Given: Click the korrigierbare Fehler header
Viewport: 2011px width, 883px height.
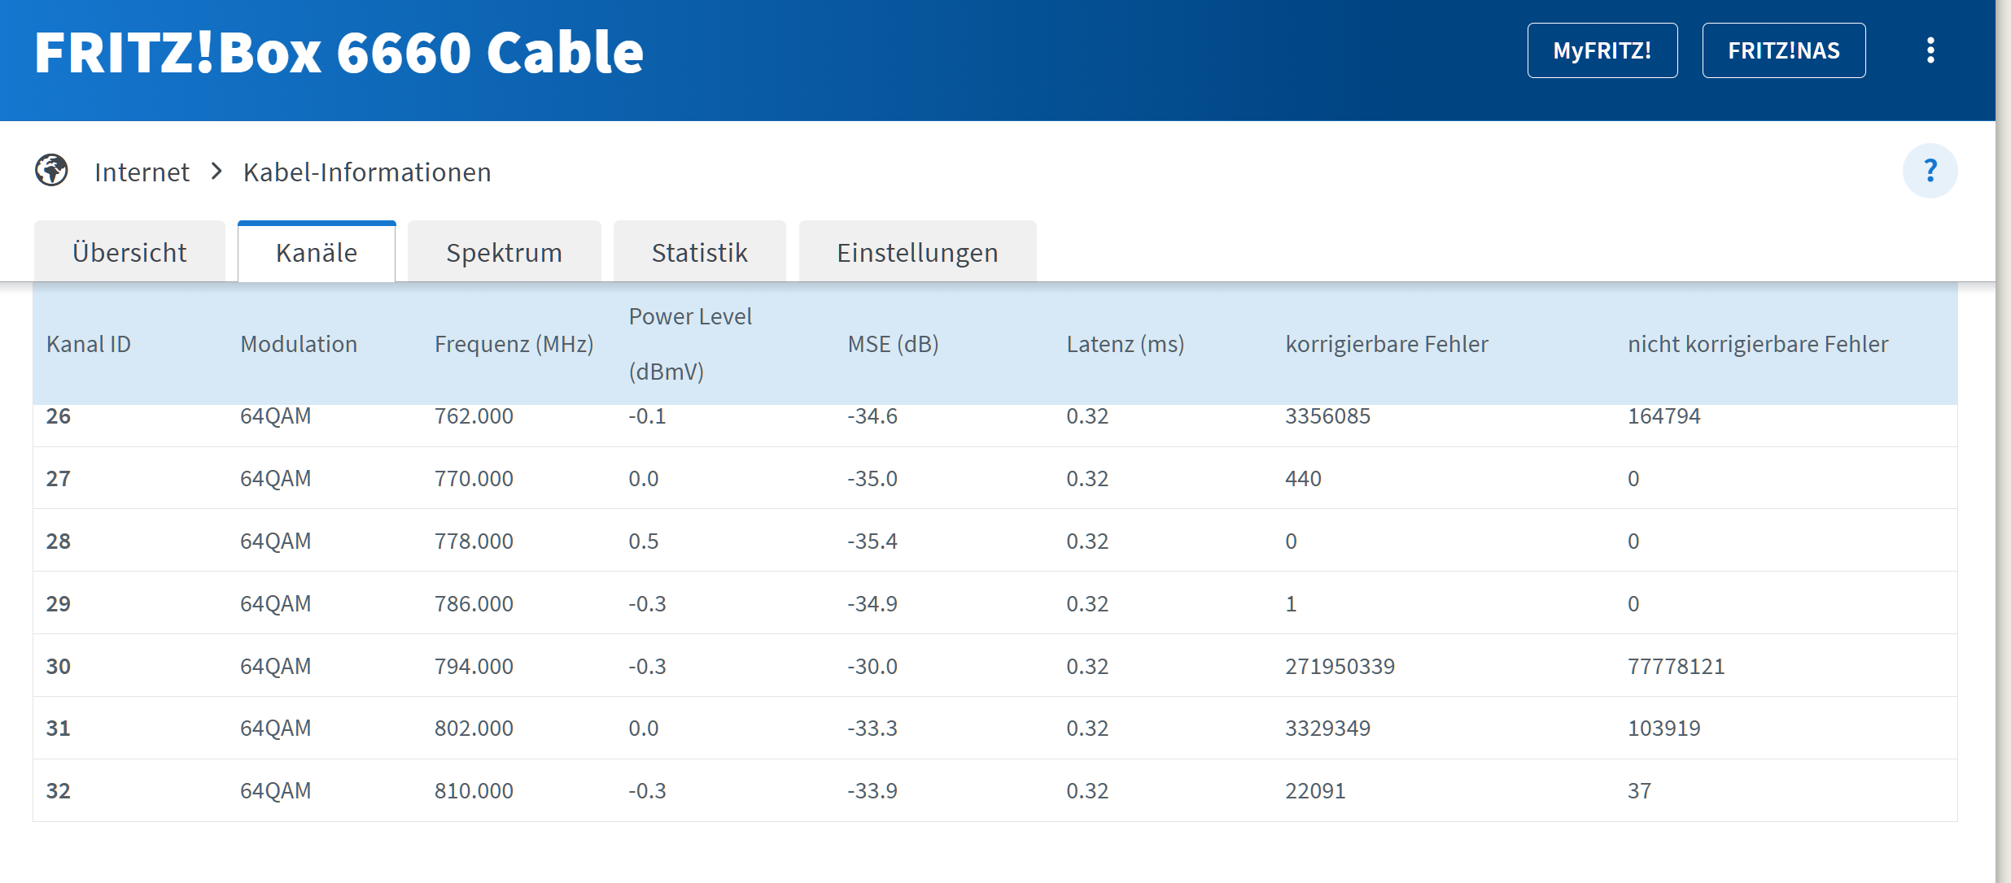Looking at the screenshot, I should coord(1387,344).
